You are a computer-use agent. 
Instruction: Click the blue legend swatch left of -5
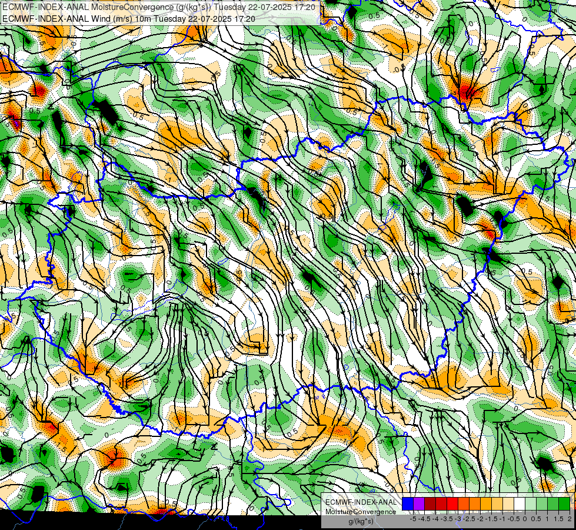coord(408,504)
